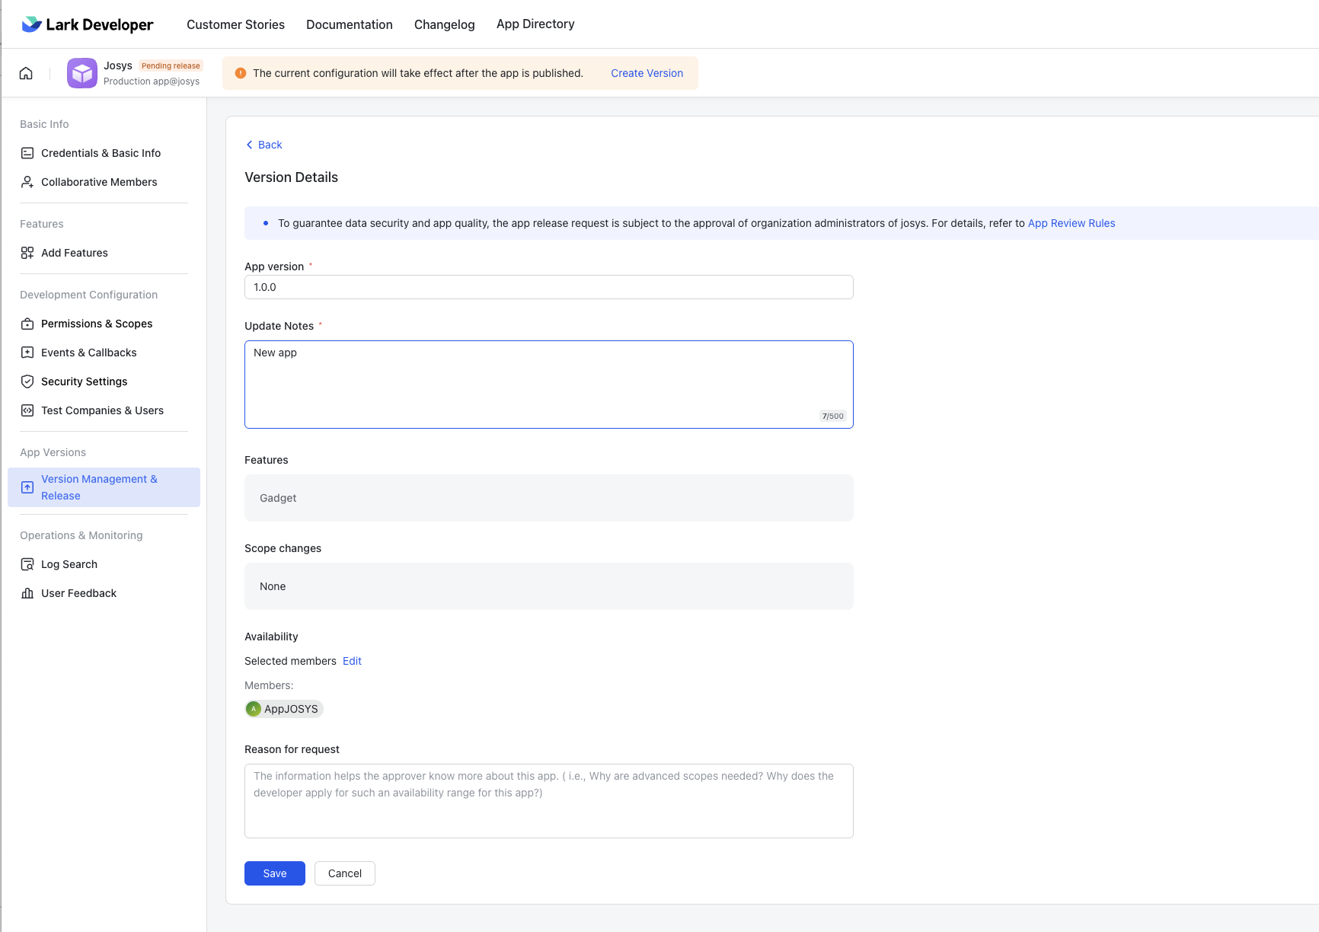1319x932 pixels.
Task: Navigate to Events & Callbacks
Action: point(89,353)
